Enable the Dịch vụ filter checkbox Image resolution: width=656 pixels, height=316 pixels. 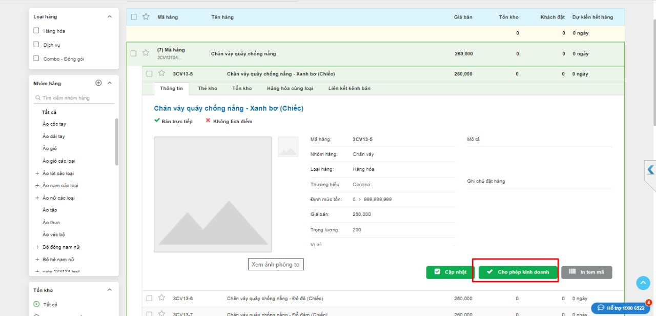pyautogui.click(x=36, y=45)
